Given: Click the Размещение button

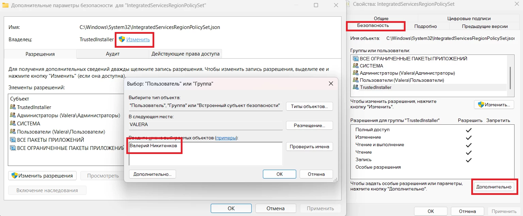Looking at the screenshot, I should click(309, 125).
